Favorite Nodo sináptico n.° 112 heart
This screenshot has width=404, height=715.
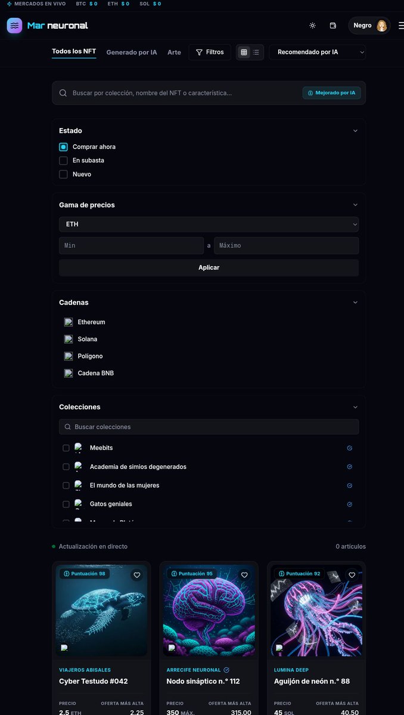click(x=244, y=575)
